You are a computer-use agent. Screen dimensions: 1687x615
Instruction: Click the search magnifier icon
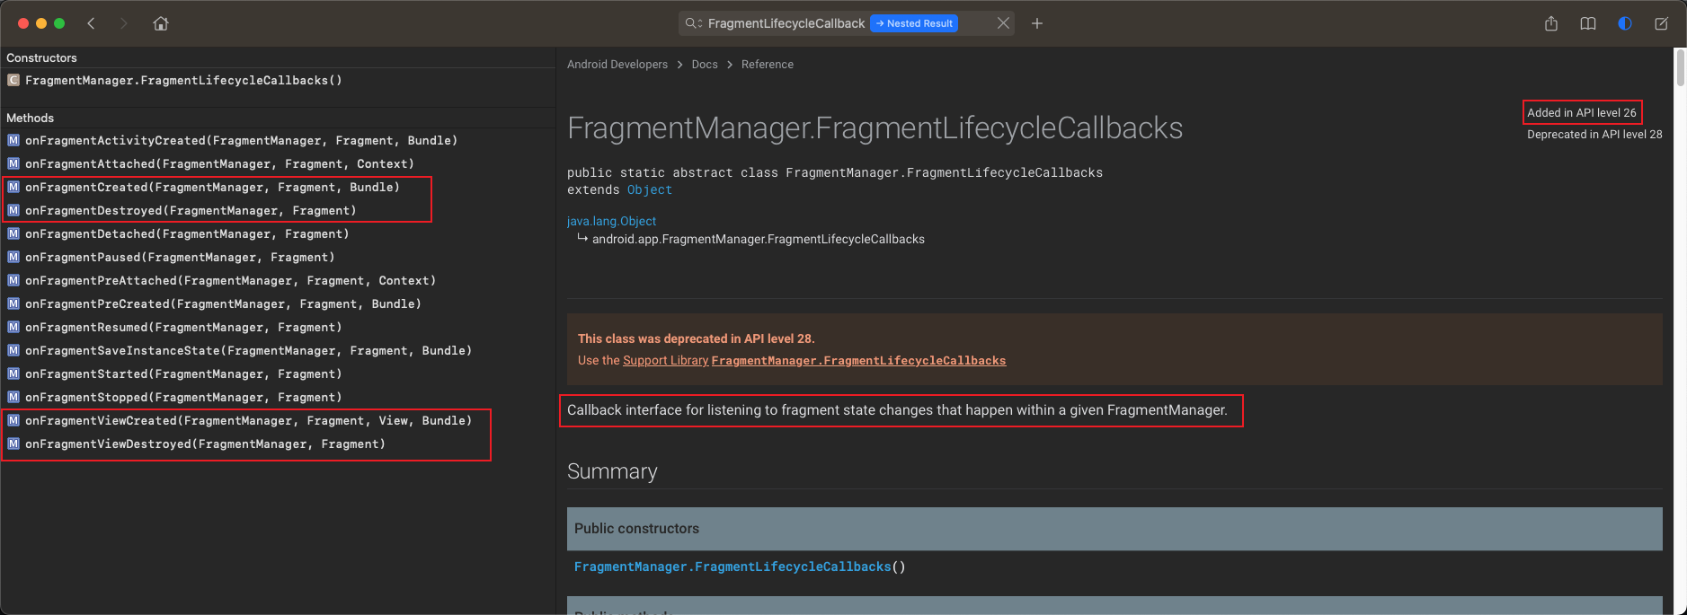tap(693, 23)
